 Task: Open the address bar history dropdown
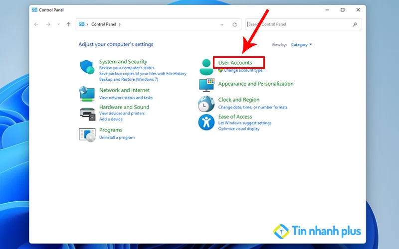(222, 24)
